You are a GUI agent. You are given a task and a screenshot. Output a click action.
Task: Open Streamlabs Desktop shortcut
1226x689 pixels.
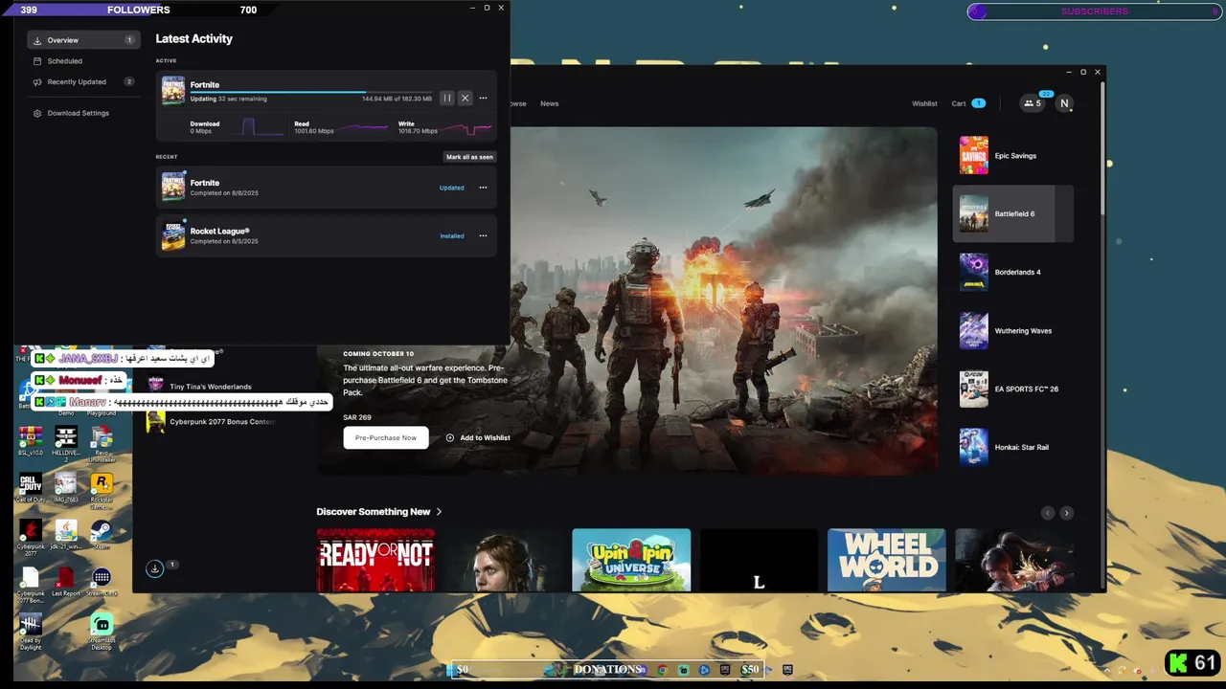(x=102, y=632)
